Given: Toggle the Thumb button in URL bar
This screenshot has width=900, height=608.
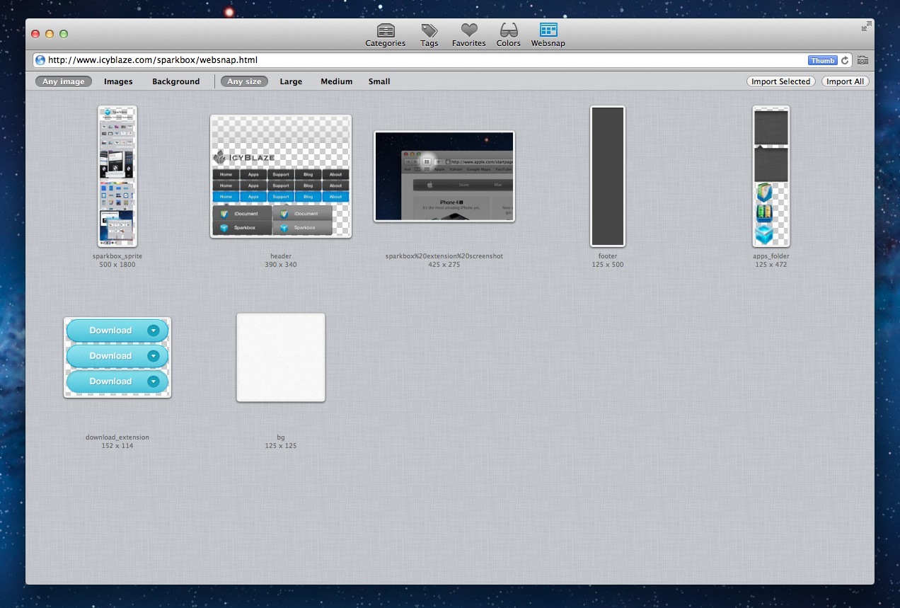Looking at the screenshot, I should pos(822,61).
